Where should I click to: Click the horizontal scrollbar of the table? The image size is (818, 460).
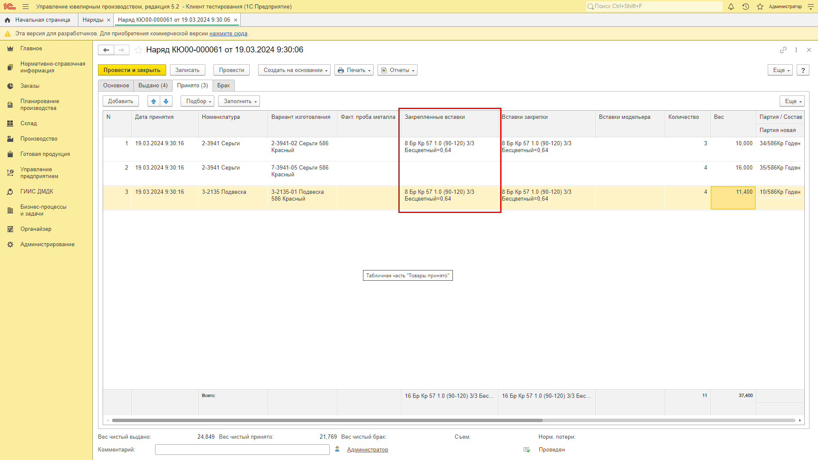coord(327,420)
